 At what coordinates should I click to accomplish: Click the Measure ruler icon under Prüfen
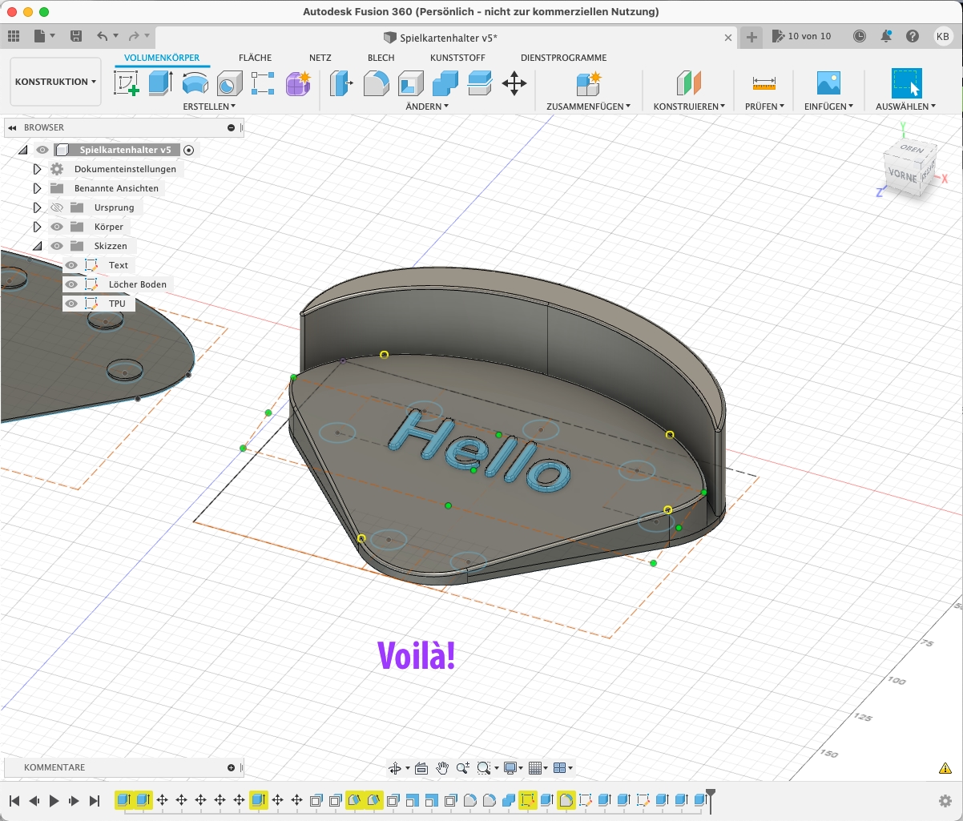click(764, 83)
